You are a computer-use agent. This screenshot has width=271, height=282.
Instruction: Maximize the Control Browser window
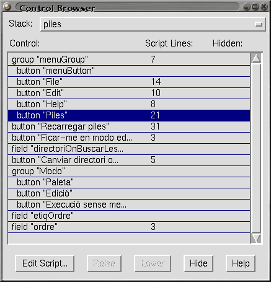255,7
